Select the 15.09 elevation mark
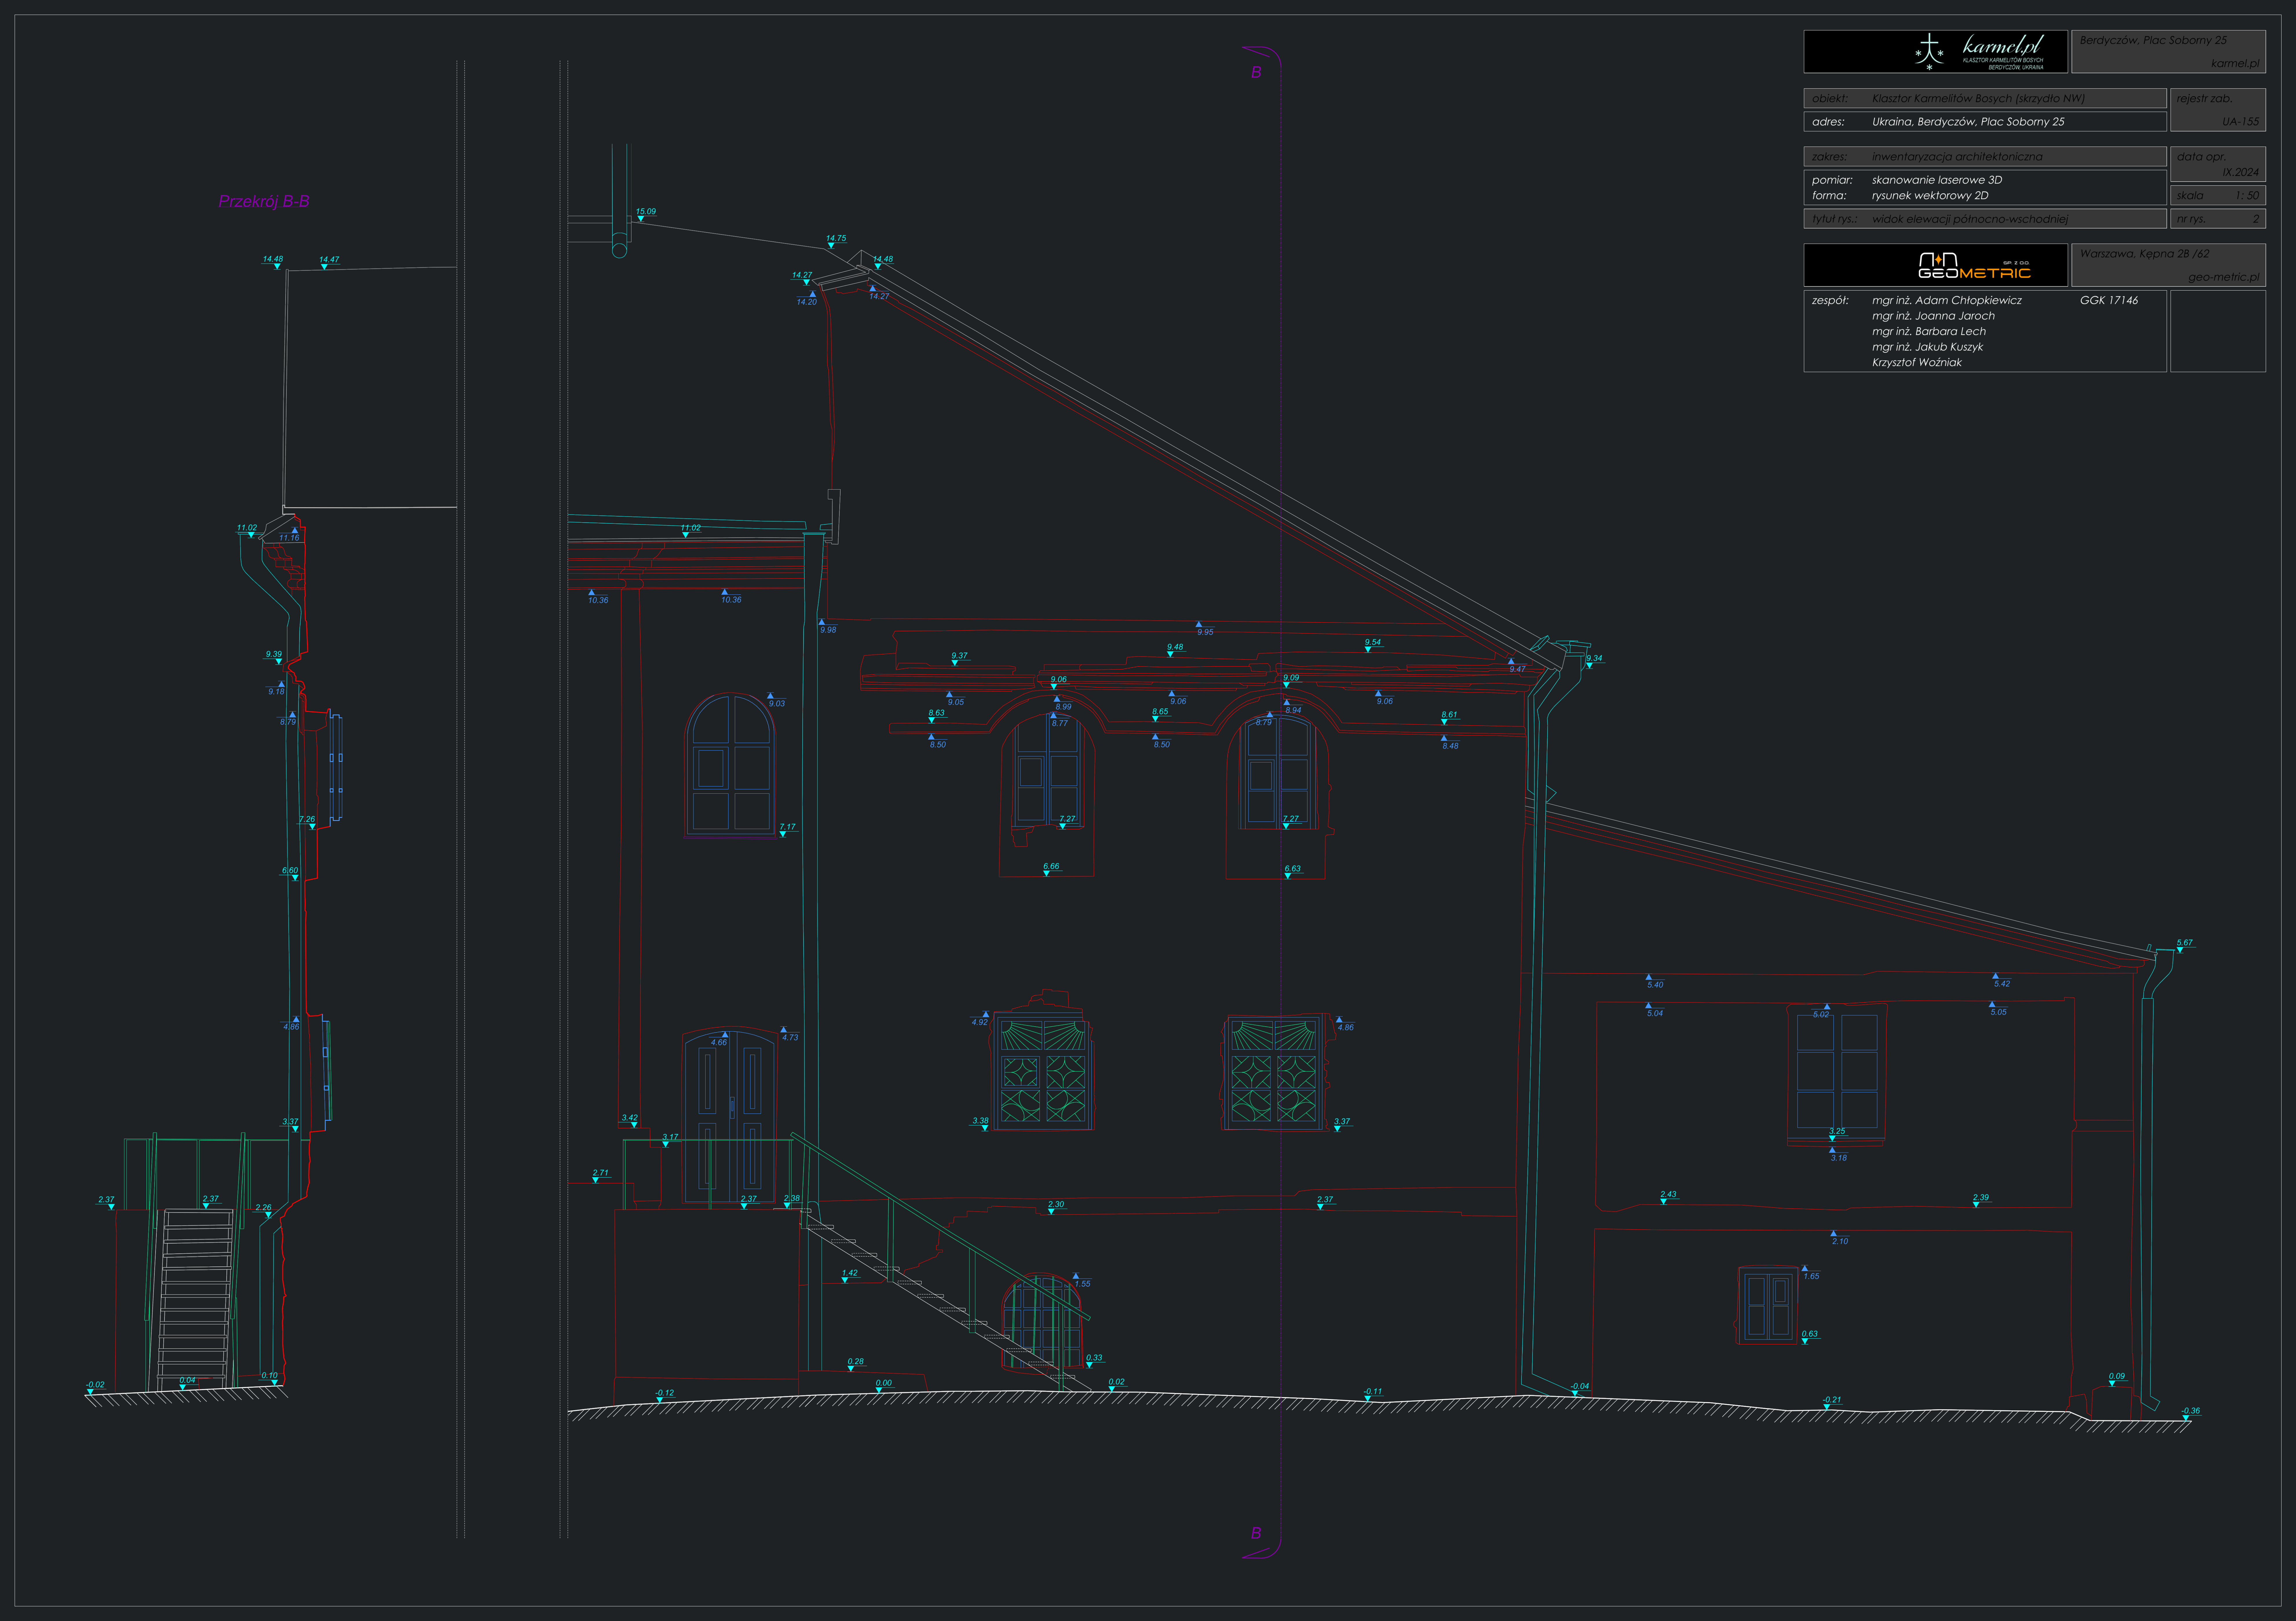2296x1621 pixels. 646,212
